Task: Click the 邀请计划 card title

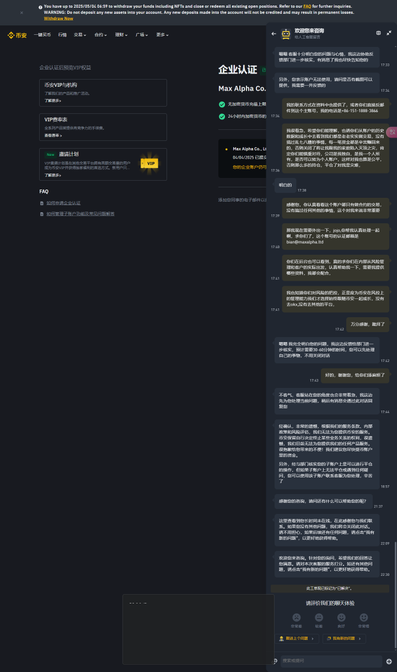Action: click(x=69, y=154)
